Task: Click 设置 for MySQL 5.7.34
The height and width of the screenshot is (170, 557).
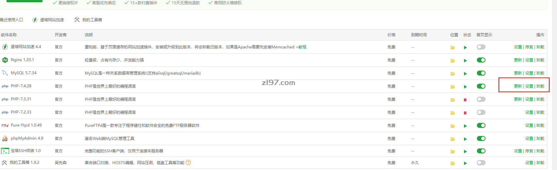Action: (x=529, y=73)
